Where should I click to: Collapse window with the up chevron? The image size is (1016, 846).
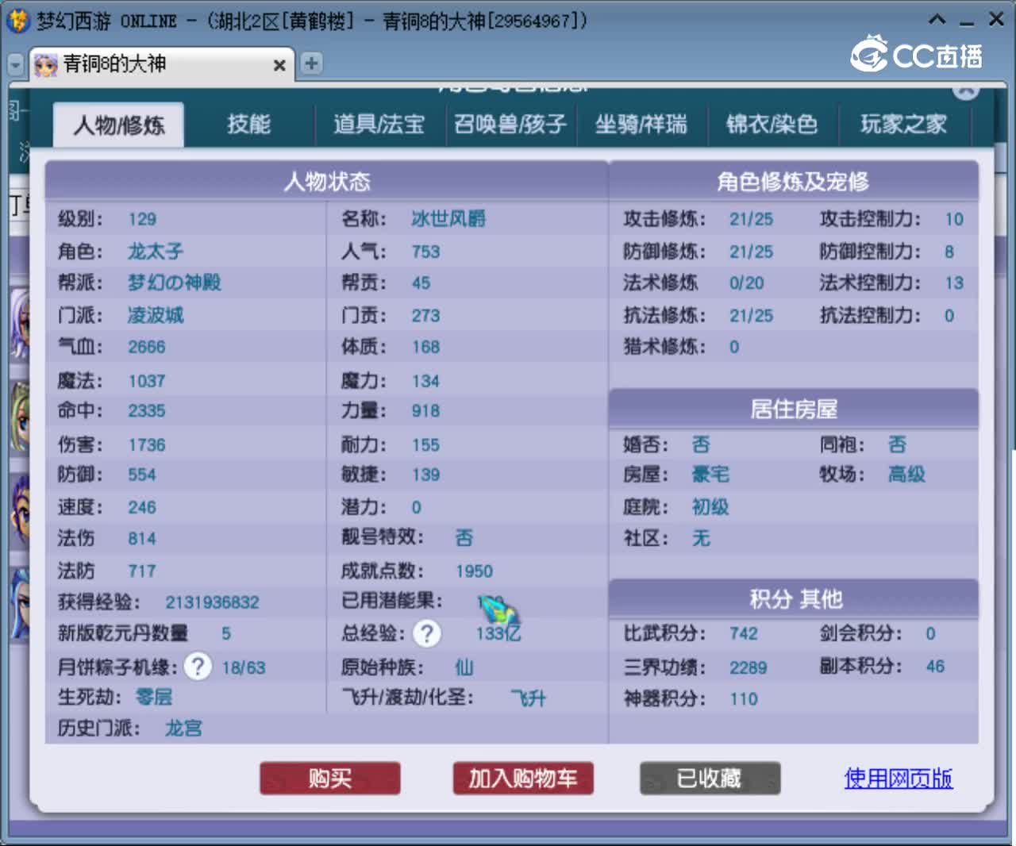coord(937,19)
